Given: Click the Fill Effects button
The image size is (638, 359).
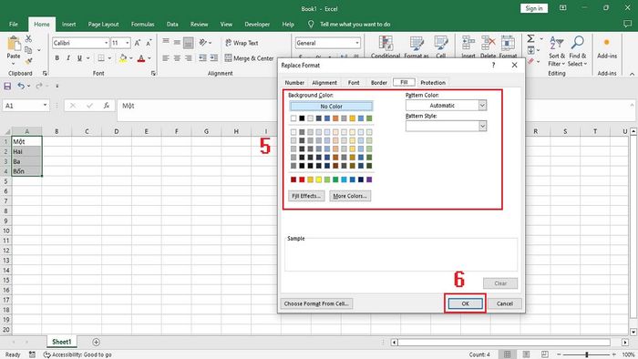Looking at the screenshot, I should click(306, 196).
